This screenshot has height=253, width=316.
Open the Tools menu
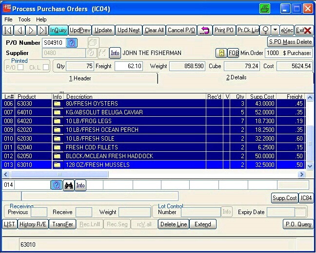24,19
